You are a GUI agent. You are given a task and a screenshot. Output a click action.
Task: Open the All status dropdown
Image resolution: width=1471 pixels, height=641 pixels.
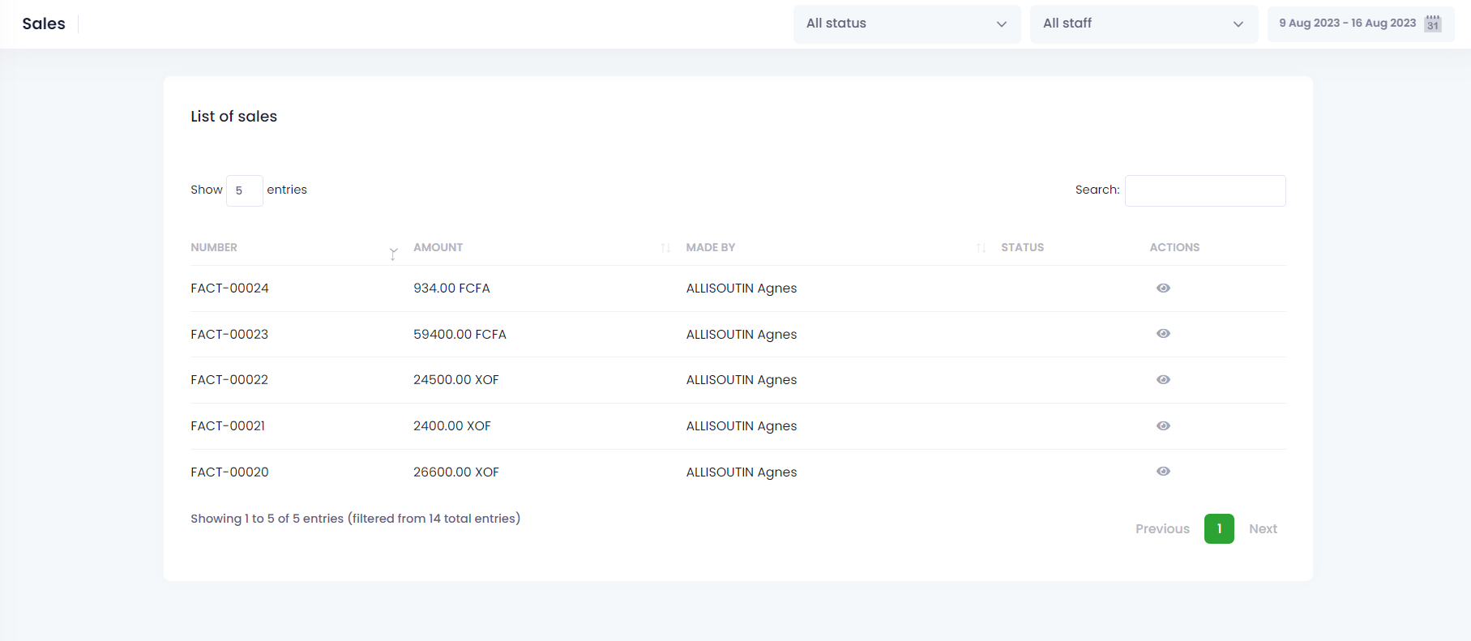coord(906,24)
